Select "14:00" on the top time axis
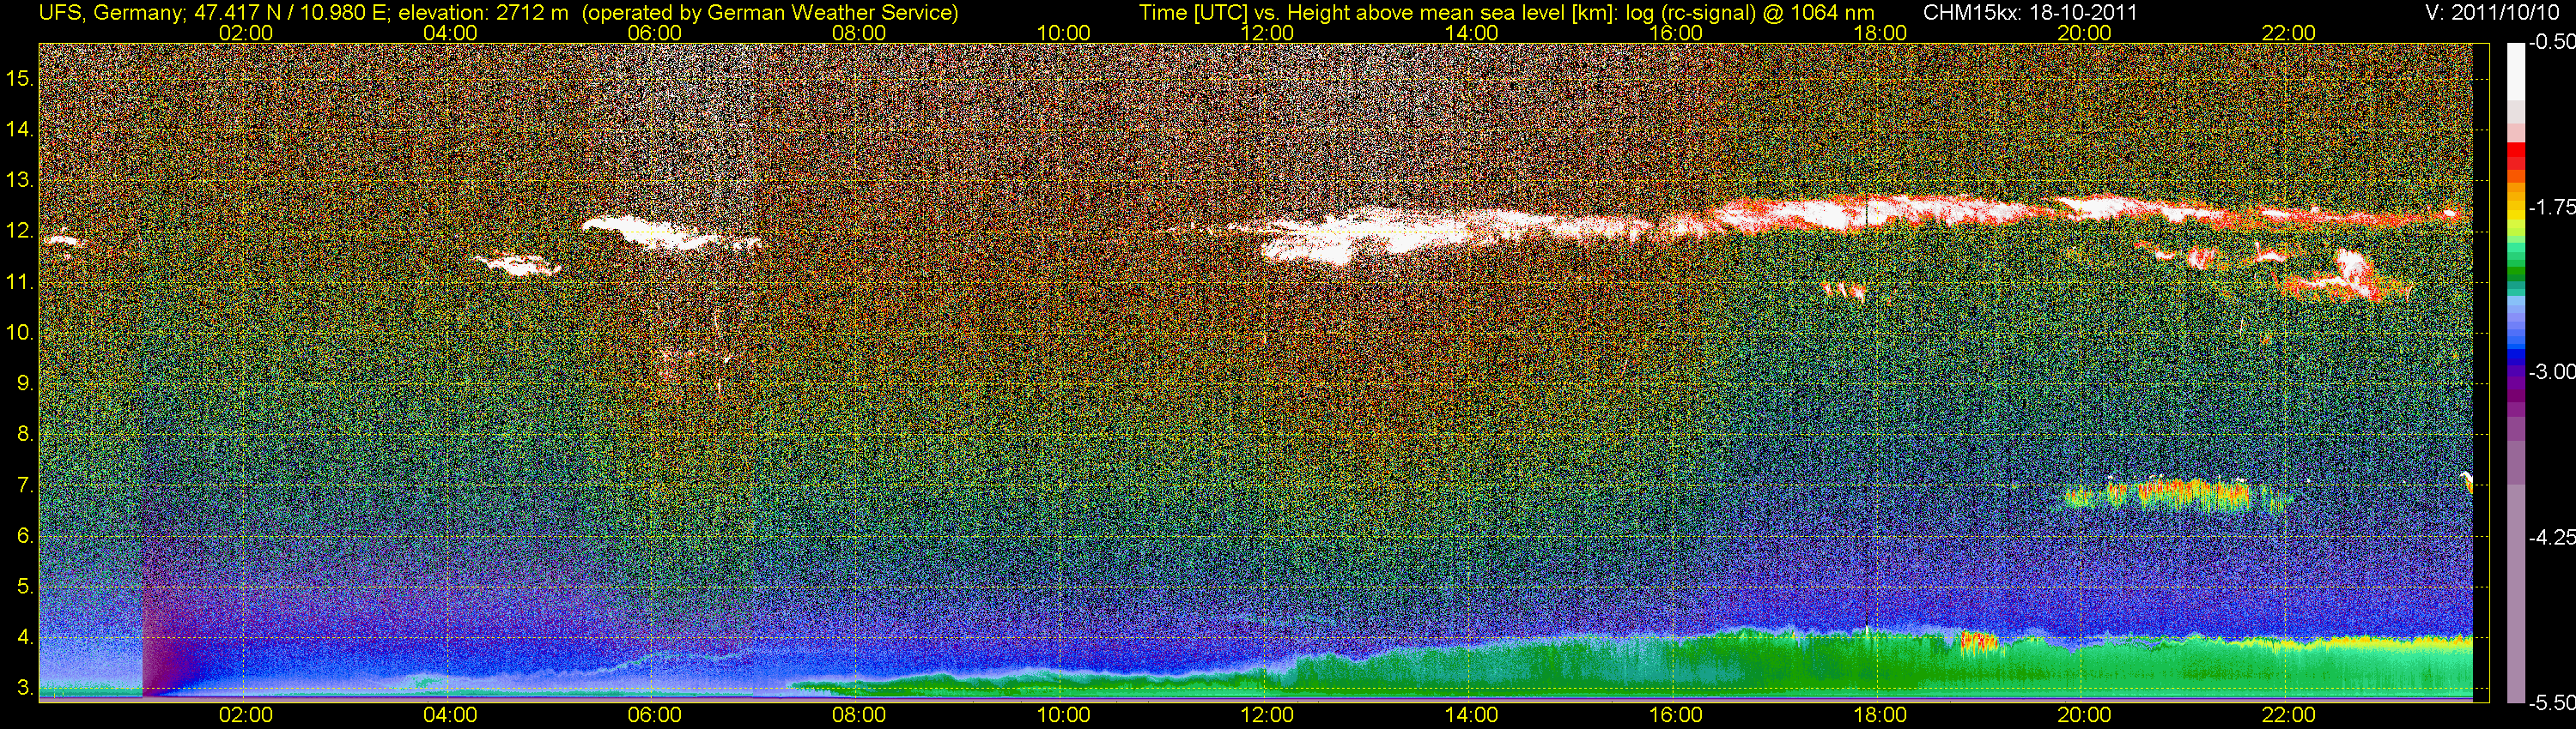 click(1472, 33)
